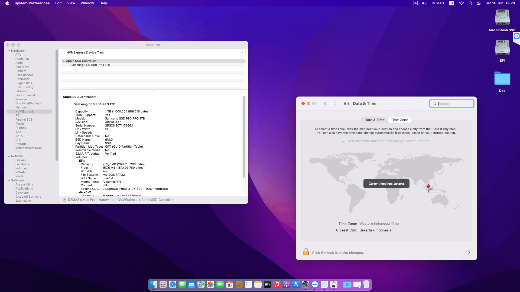Open the Trash in the Dock
Screen dimensions: 520x292
point(366,284)
